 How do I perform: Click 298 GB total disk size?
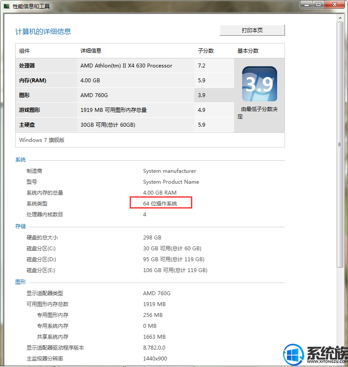click(x=152, y=237)
